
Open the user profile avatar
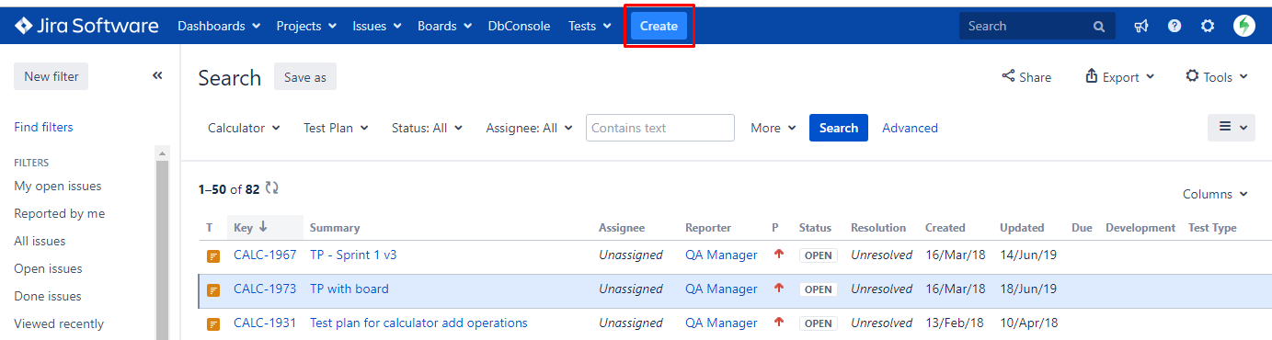[x=1244, y=26]
